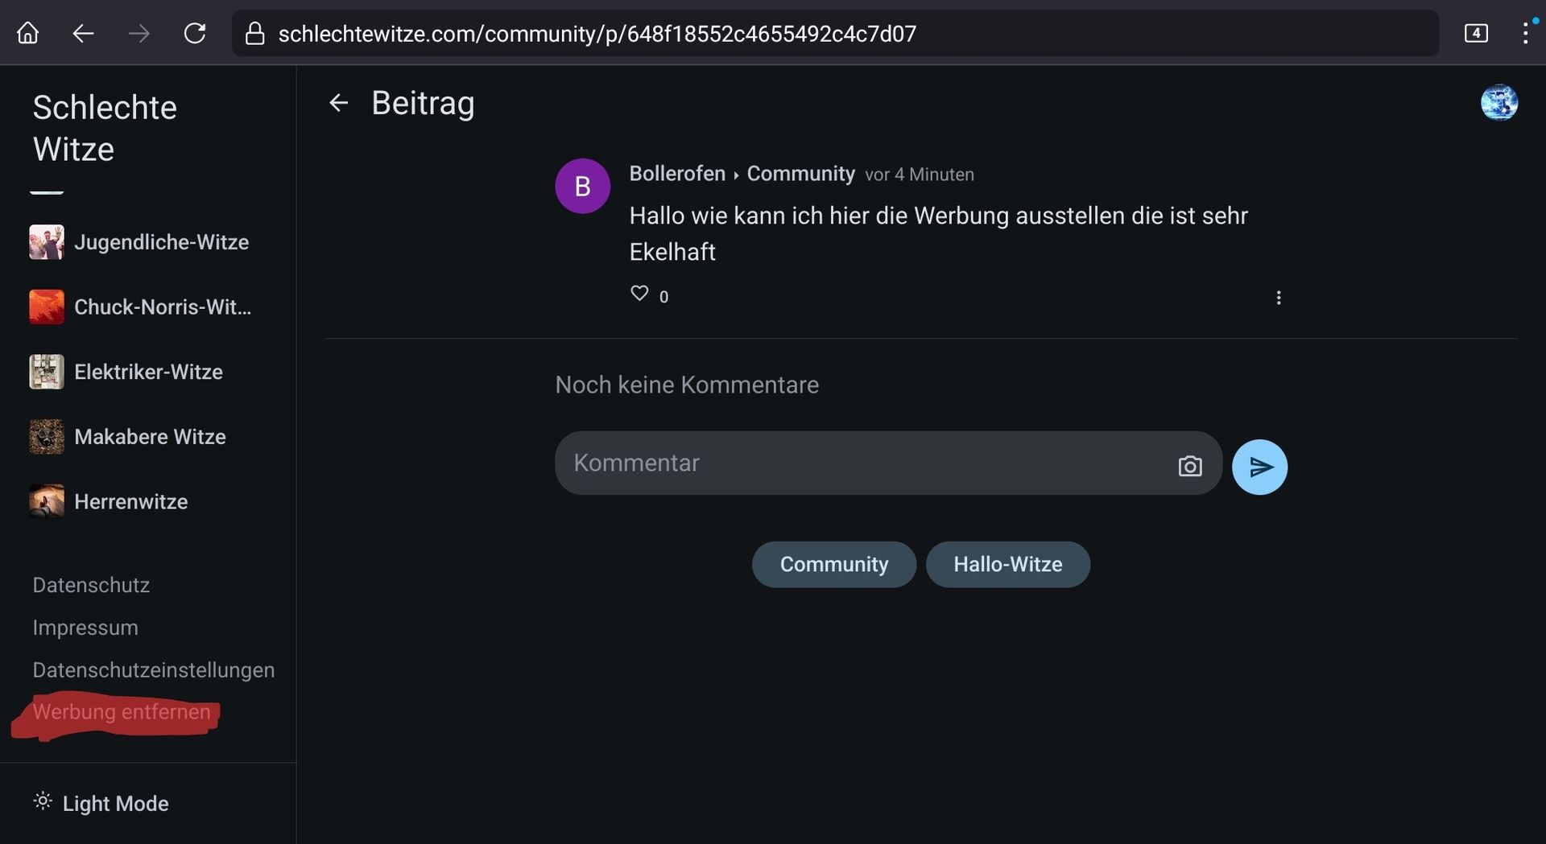Image resolution: width=1546 pixels, height=844 pixels.
Task: Open Makabere Witze category
Action: pos(150,437)
